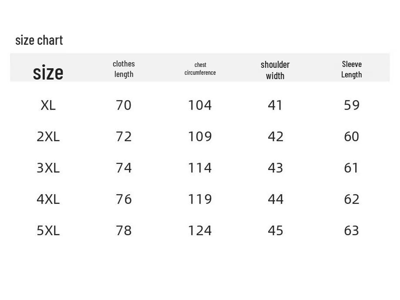Viewport: 400px width, 300px height.
Task: Select chest circumference value 104
Action: [200, 105]
